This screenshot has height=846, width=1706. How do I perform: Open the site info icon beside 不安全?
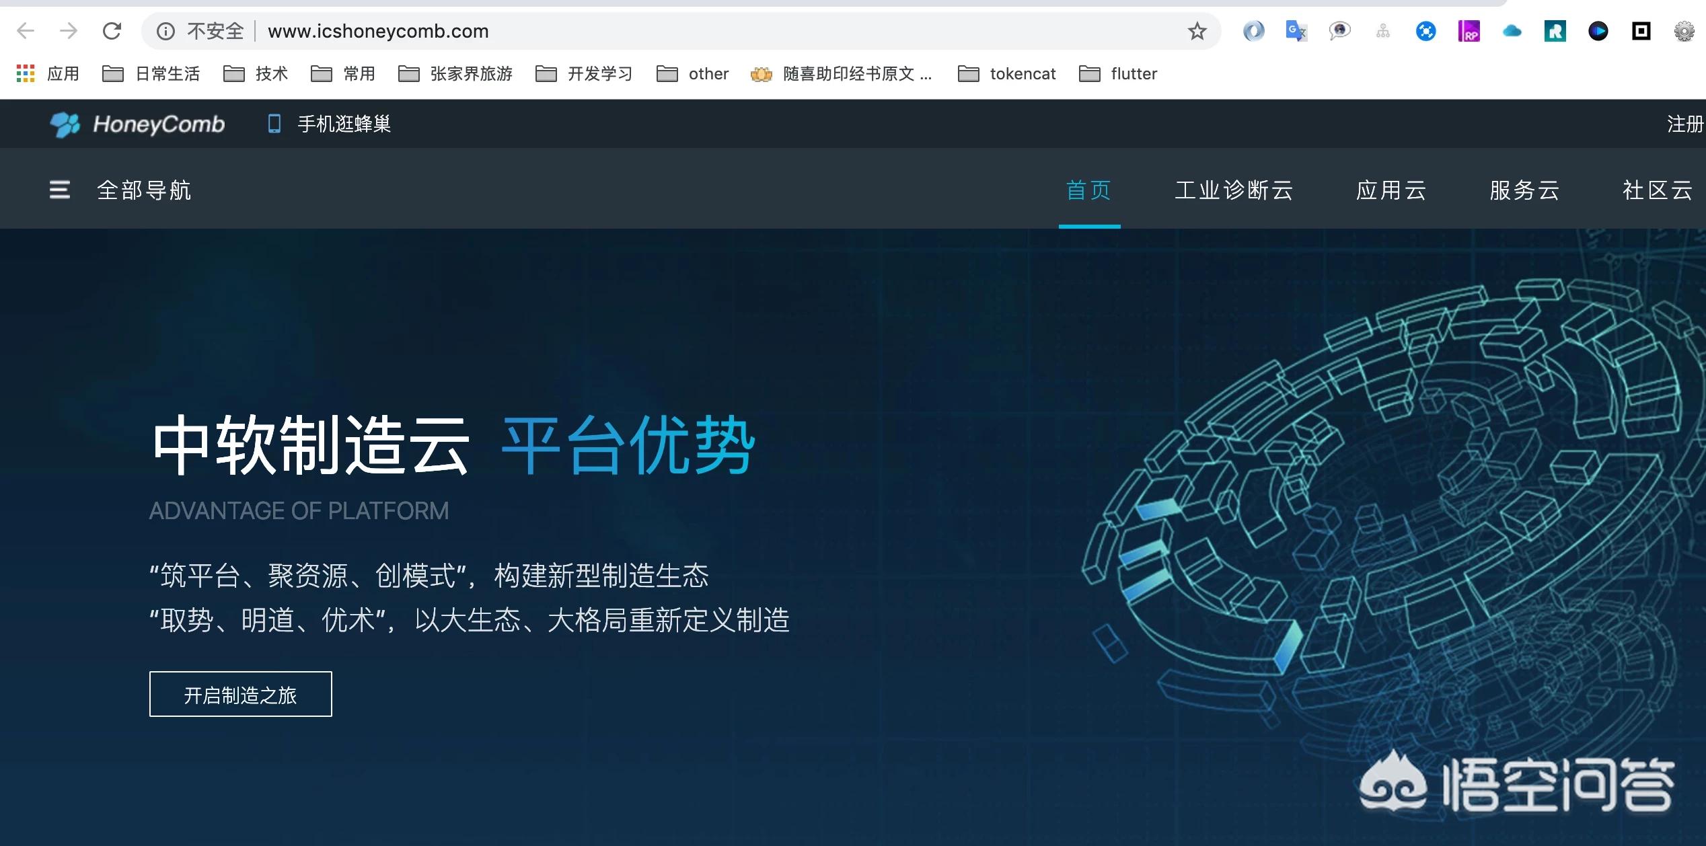(165, 31)
